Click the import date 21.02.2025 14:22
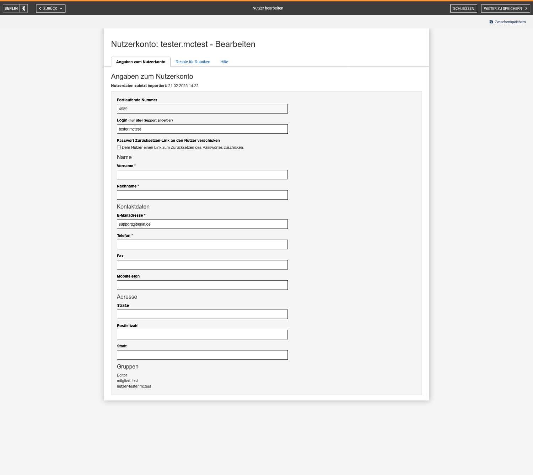Viewport: 533px width, 475px height. [x=183, y=86]
